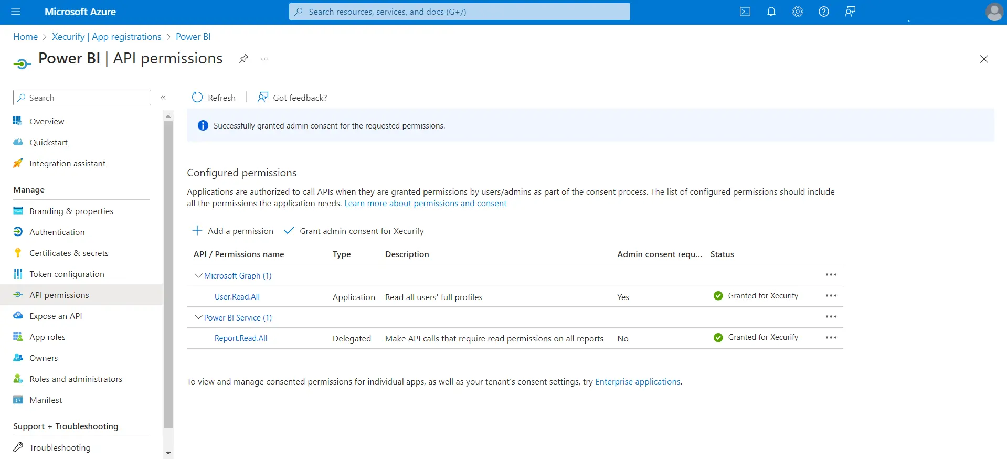Open the blade's more options ellipsis beside the pin
Image resolution: width=1007 pixels, height=459 pixels.
coord(264,59)
